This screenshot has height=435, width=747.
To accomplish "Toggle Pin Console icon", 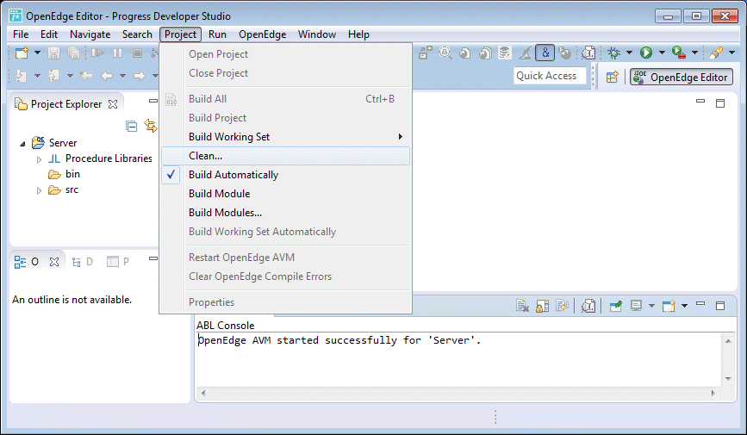I will 615,306.
